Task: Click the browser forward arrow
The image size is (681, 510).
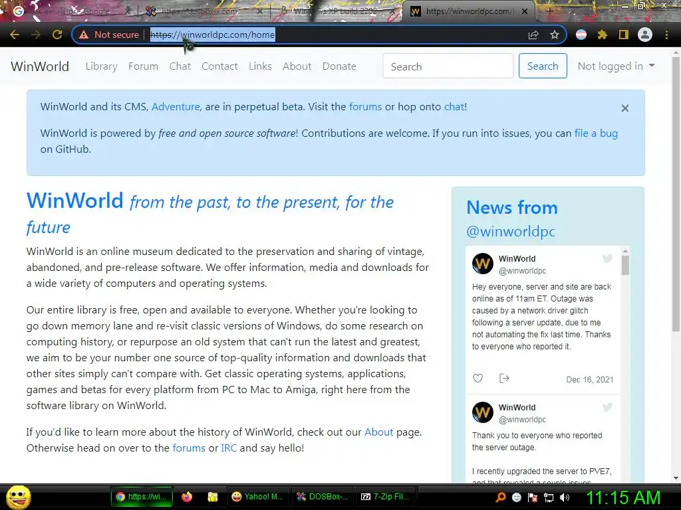Action: click(x=36, y=35)
